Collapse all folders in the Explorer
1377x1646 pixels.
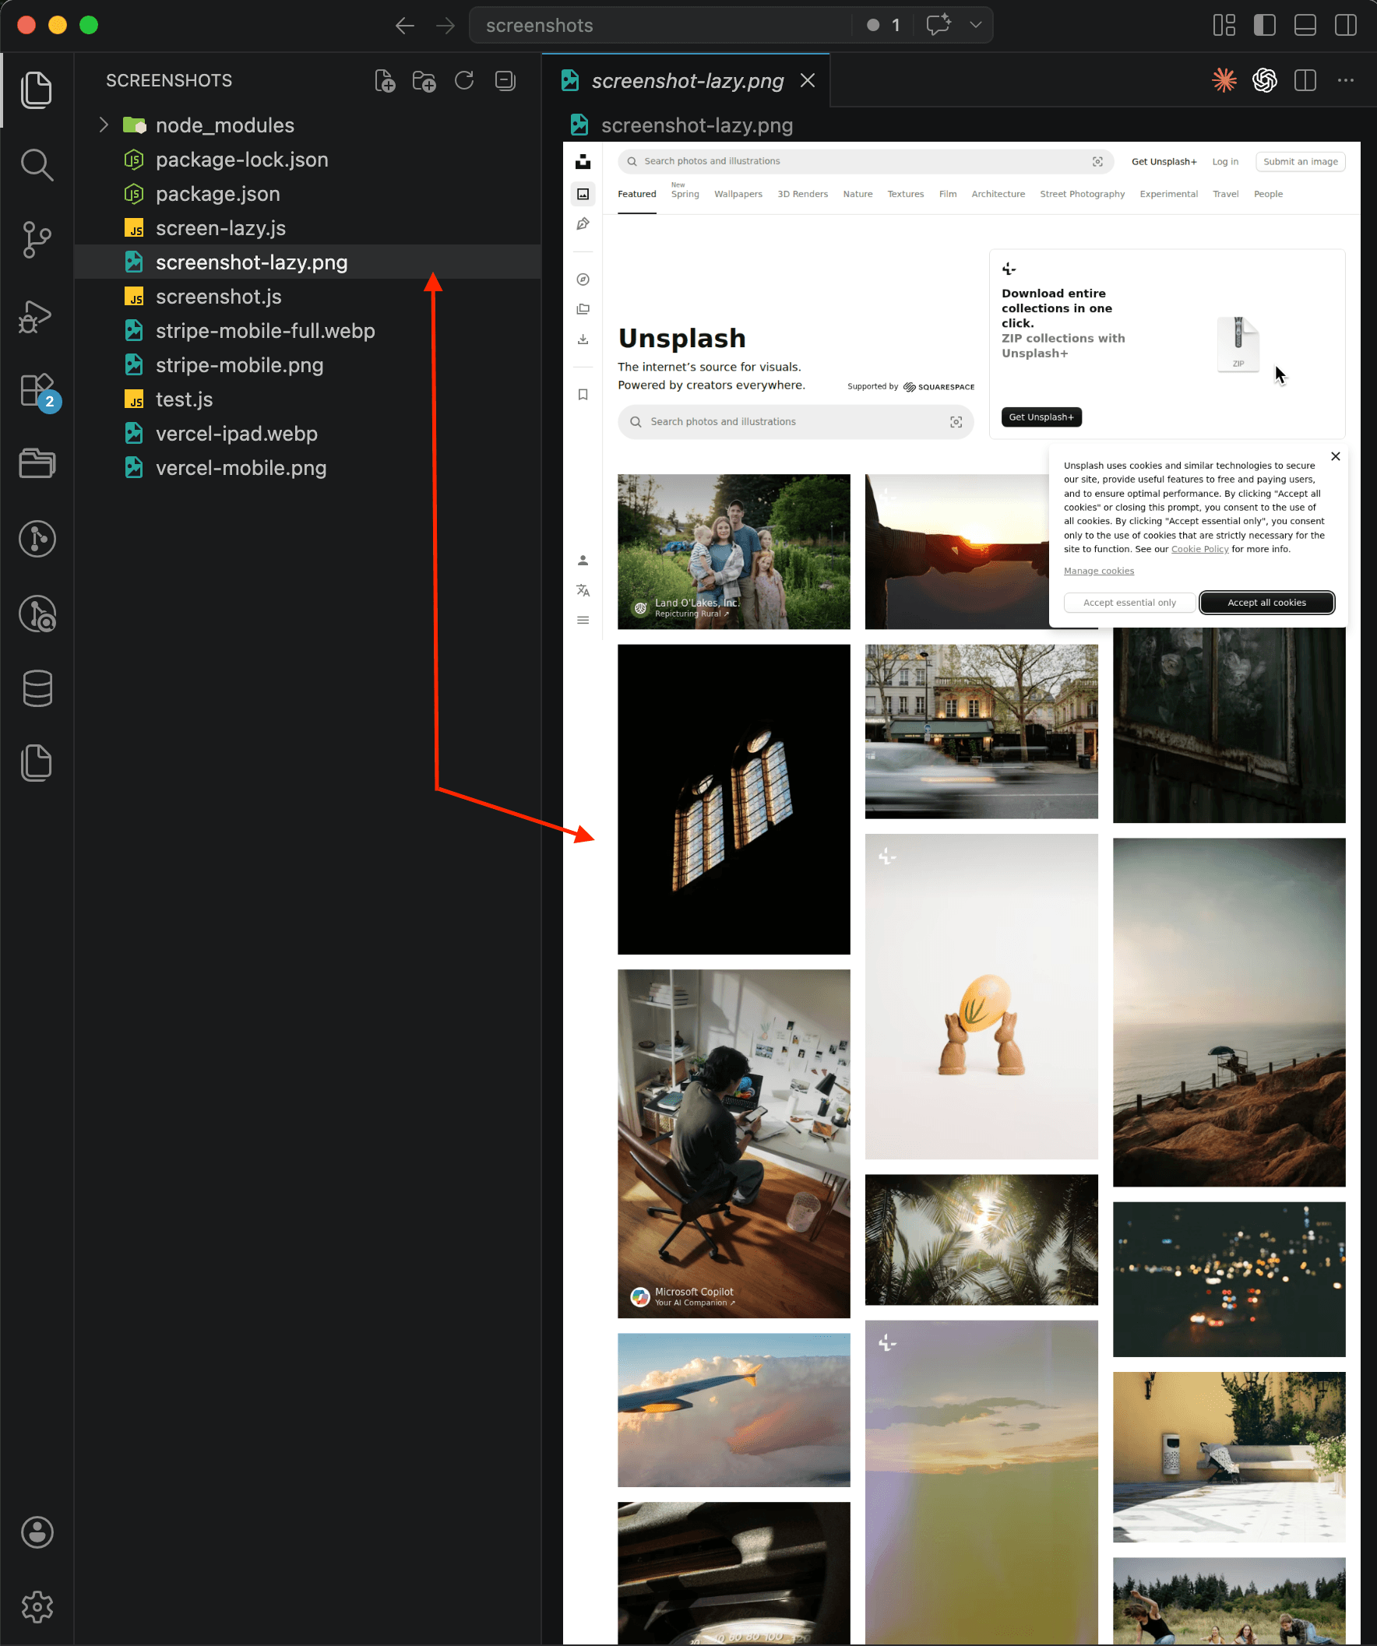pos(505,80)
